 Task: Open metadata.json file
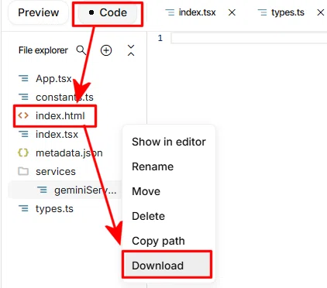click(x=69, y=153)
